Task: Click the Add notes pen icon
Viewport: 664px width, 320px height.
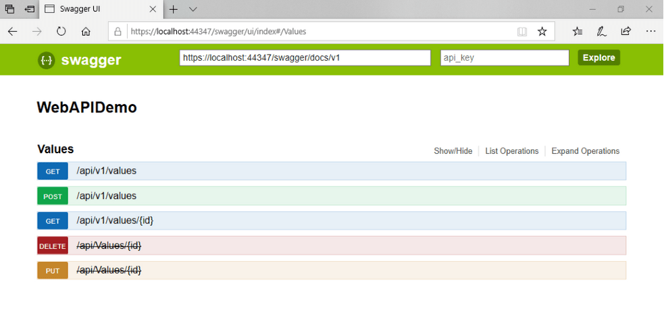Action: [601, 31]
